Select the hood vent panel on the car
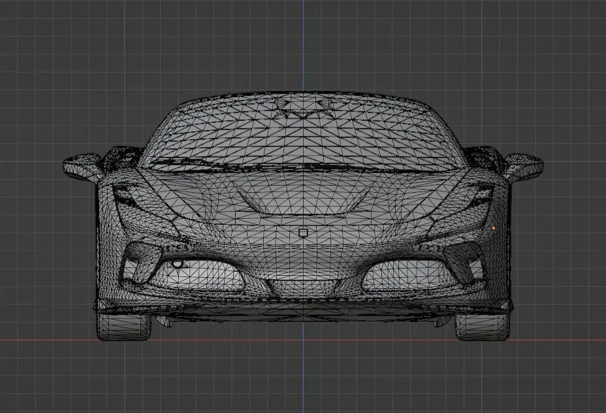The height and width of the screenshot is (413, 606). point(303,195)
